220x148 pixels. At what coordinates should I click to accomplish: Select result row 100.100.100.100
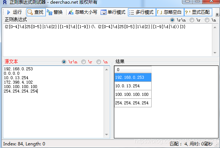tap(133, 94)
